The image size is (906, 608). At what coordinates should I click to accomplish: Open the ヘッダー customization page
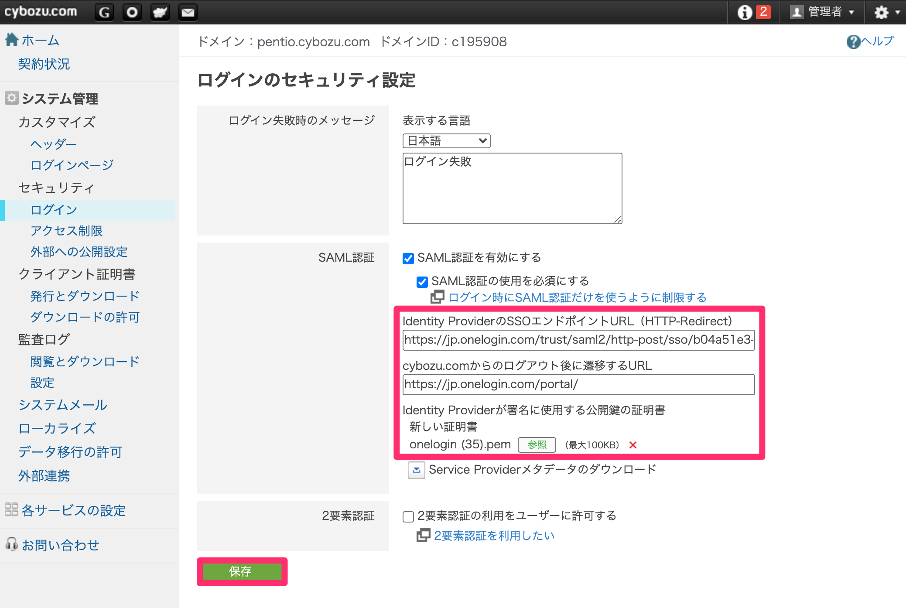coord(54,144)
